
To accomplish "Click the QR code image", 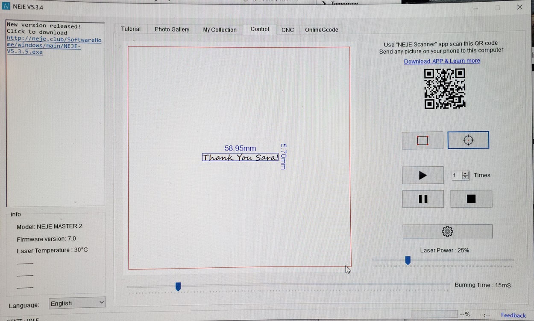I will coord(445,89).
